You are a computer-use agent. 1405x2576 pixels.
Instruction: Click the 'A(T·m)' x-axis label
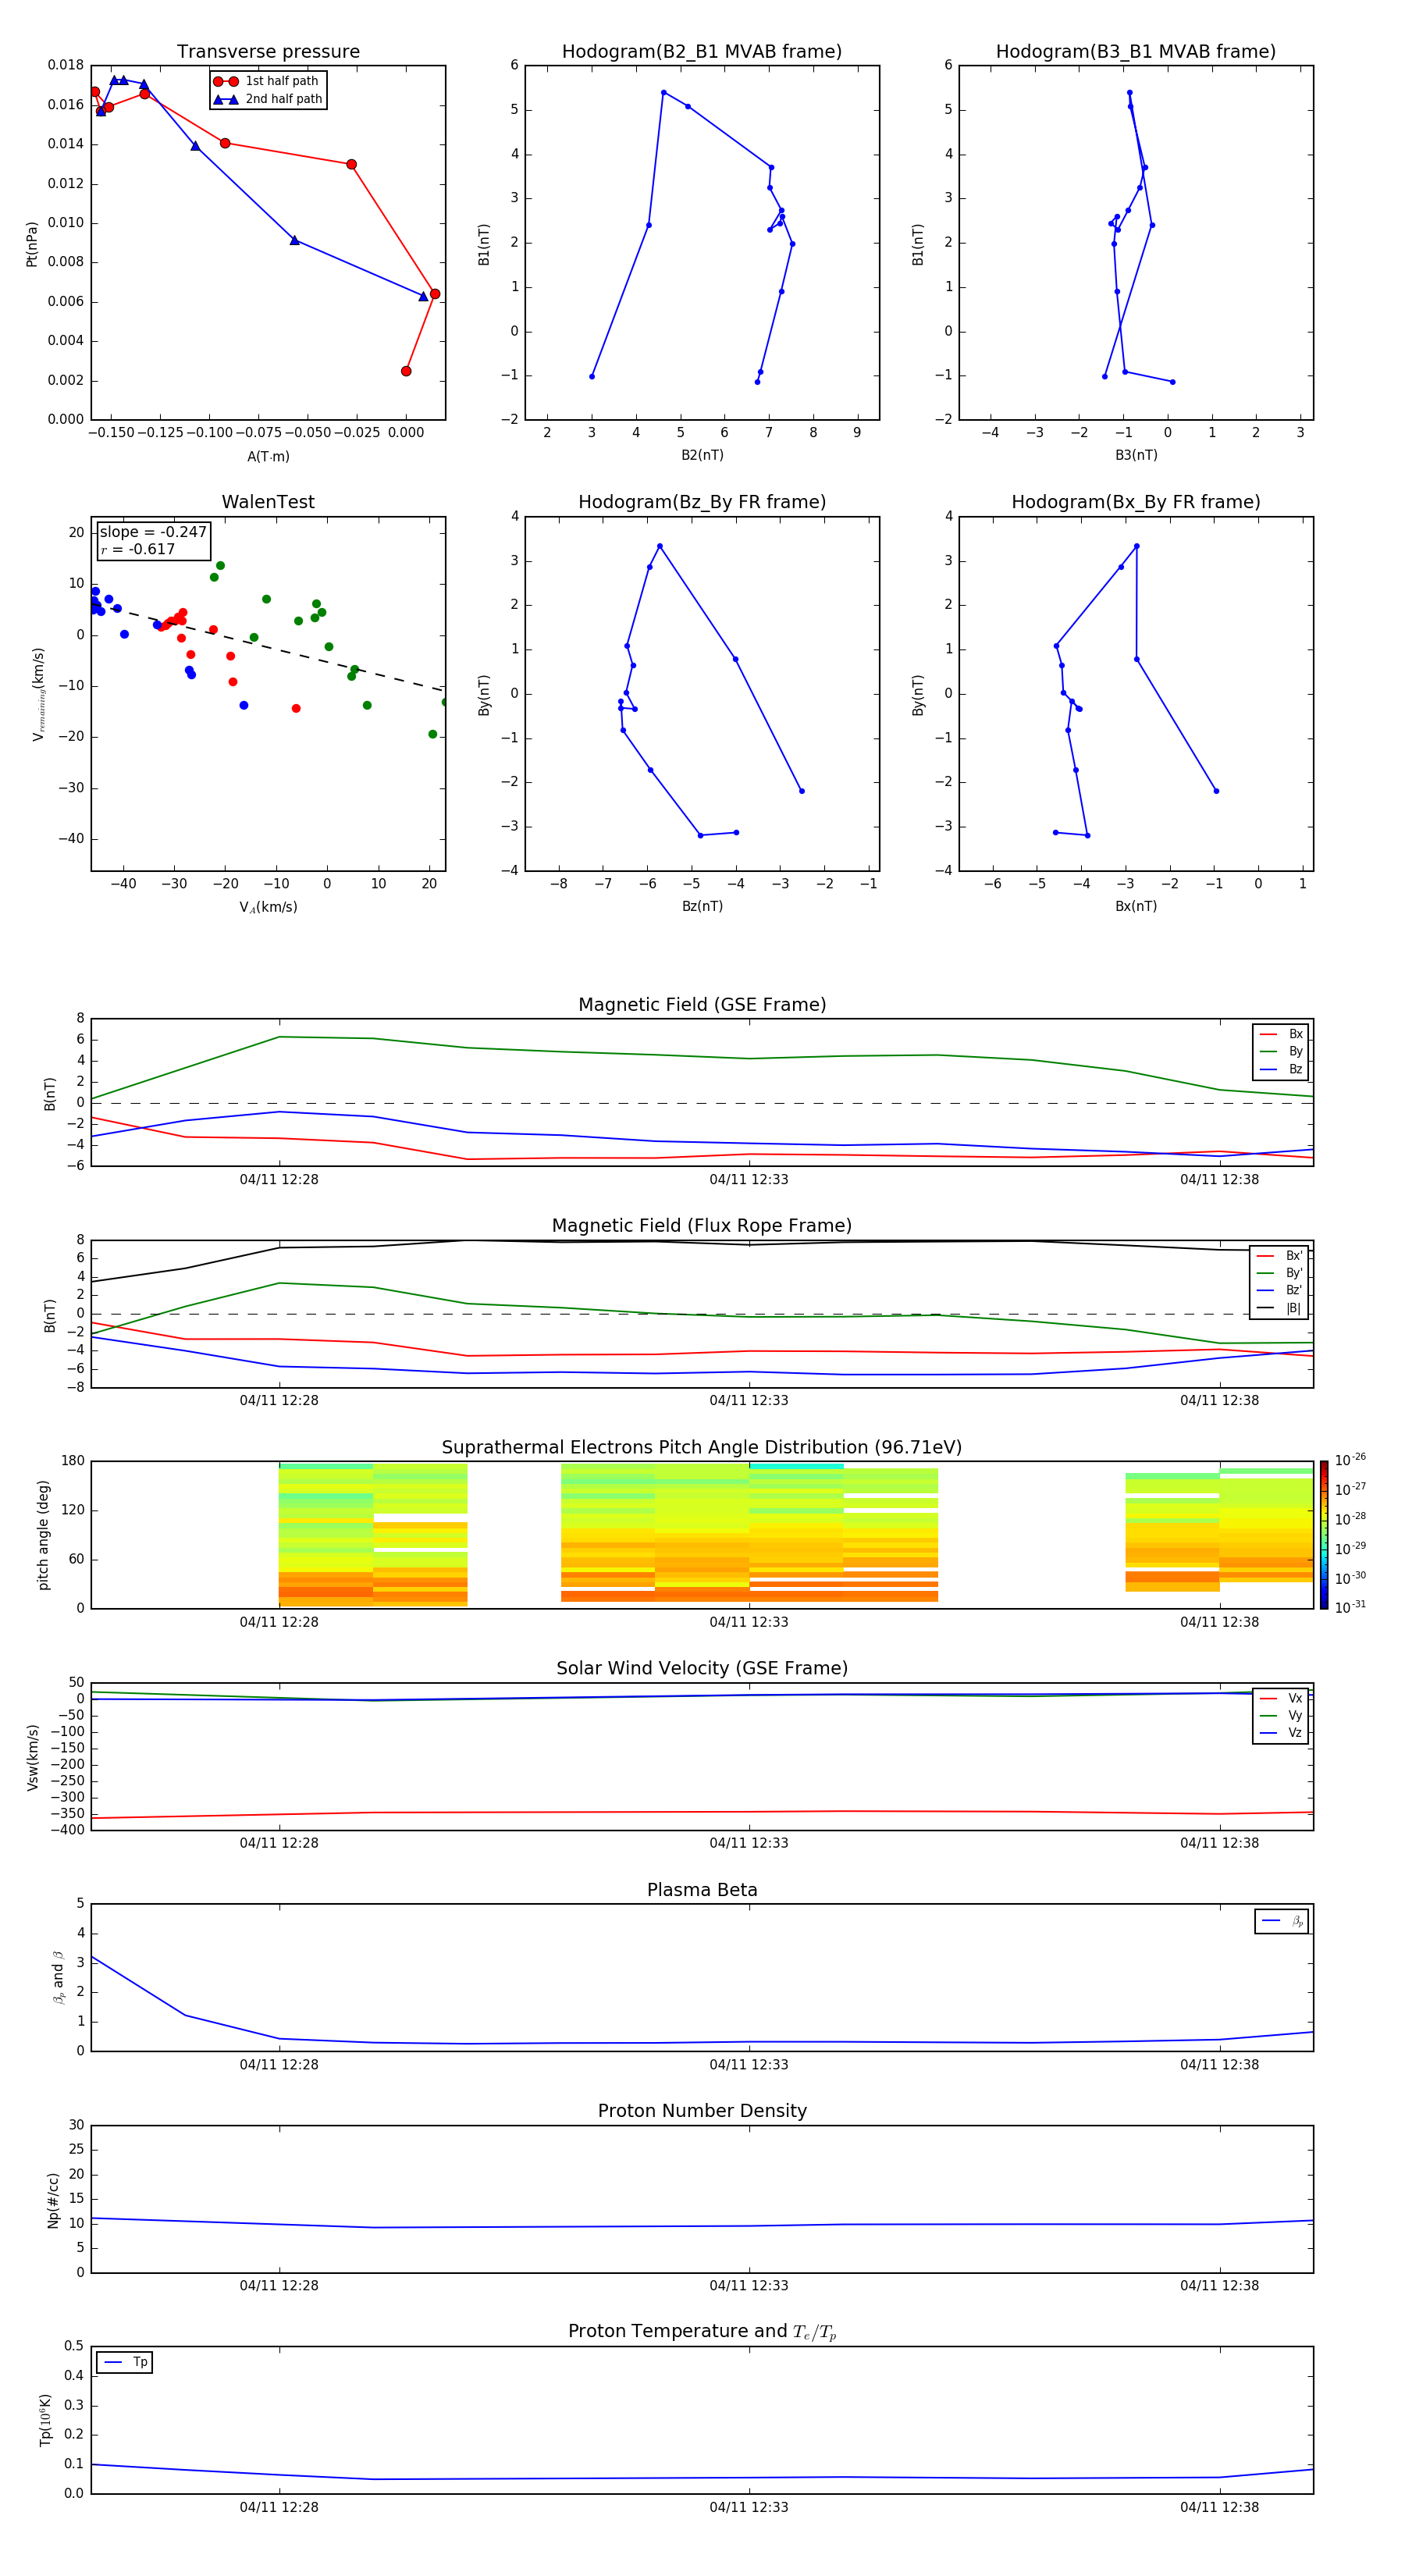268,456
